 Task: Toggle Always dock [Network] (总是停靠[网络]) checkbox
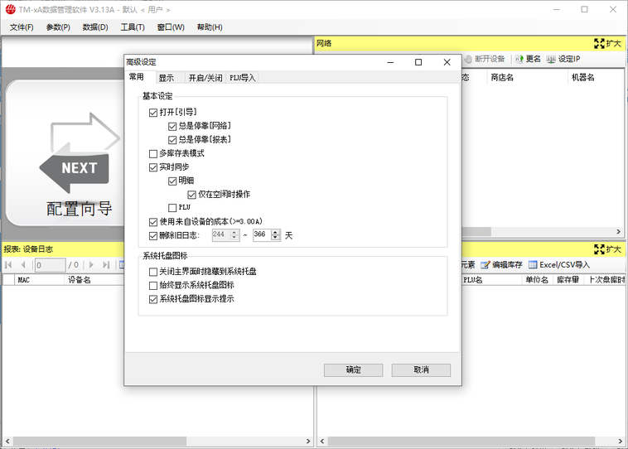(172, 127)
